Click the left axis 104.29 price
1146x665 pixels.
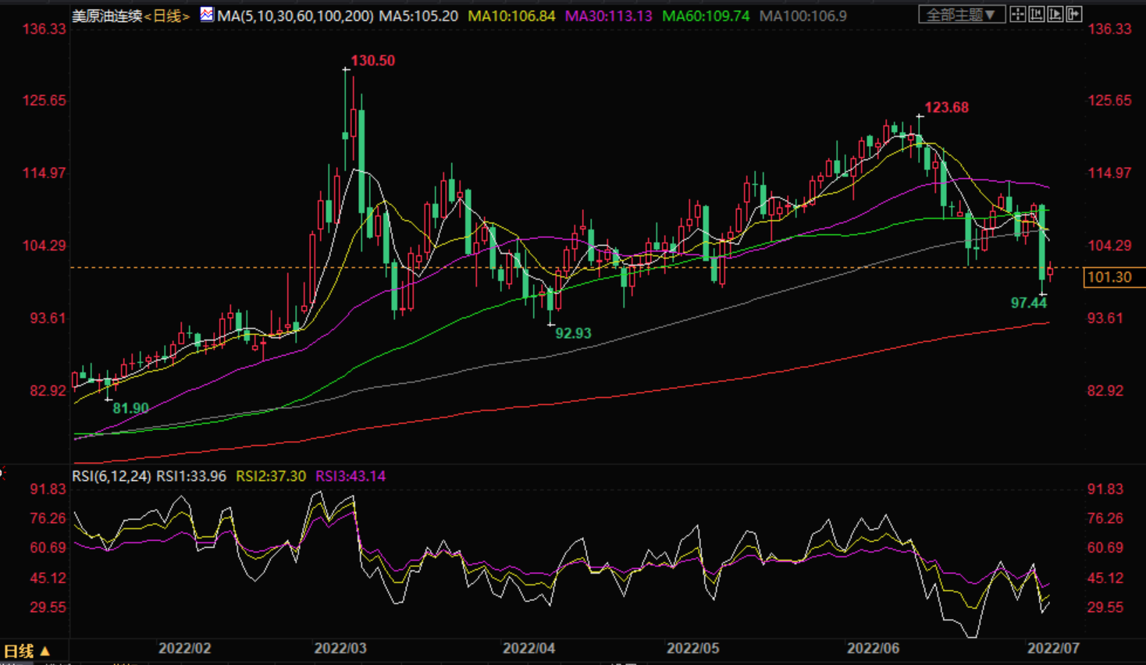pyautogui.click(x=44, y=246)
